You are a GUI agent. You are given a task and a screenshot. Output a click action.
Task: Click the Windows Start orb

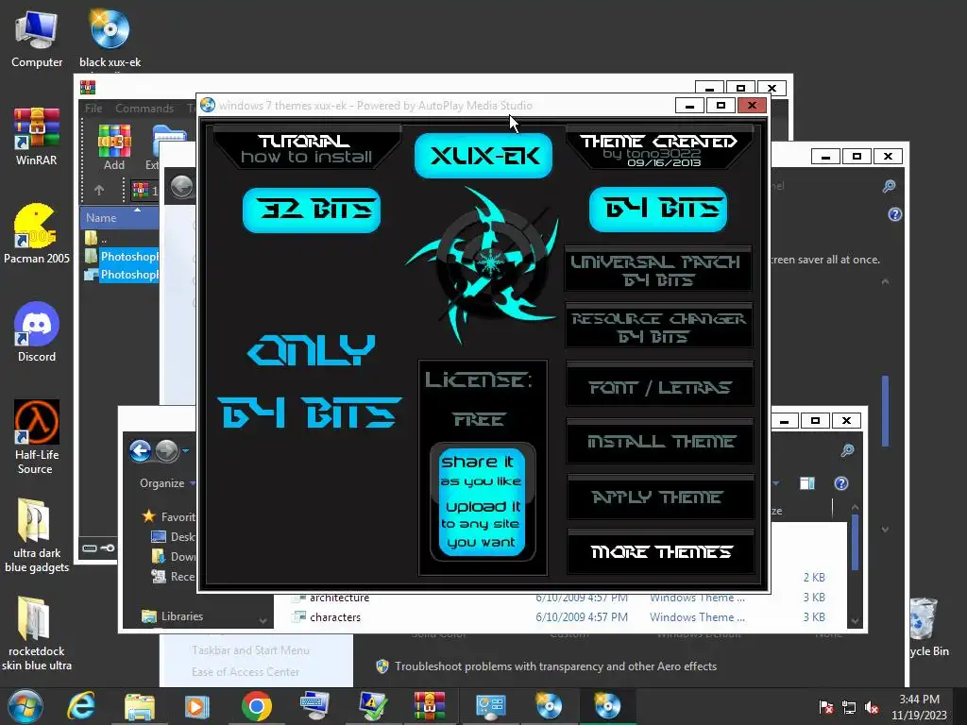point(25,706)
